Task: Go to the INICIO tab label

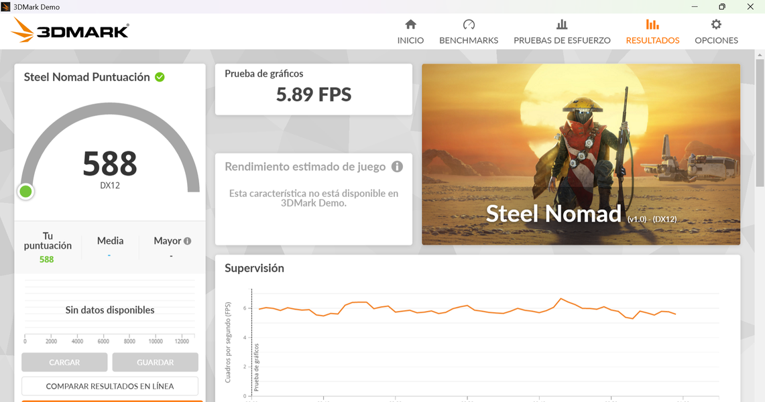Action: click(410, 40)
